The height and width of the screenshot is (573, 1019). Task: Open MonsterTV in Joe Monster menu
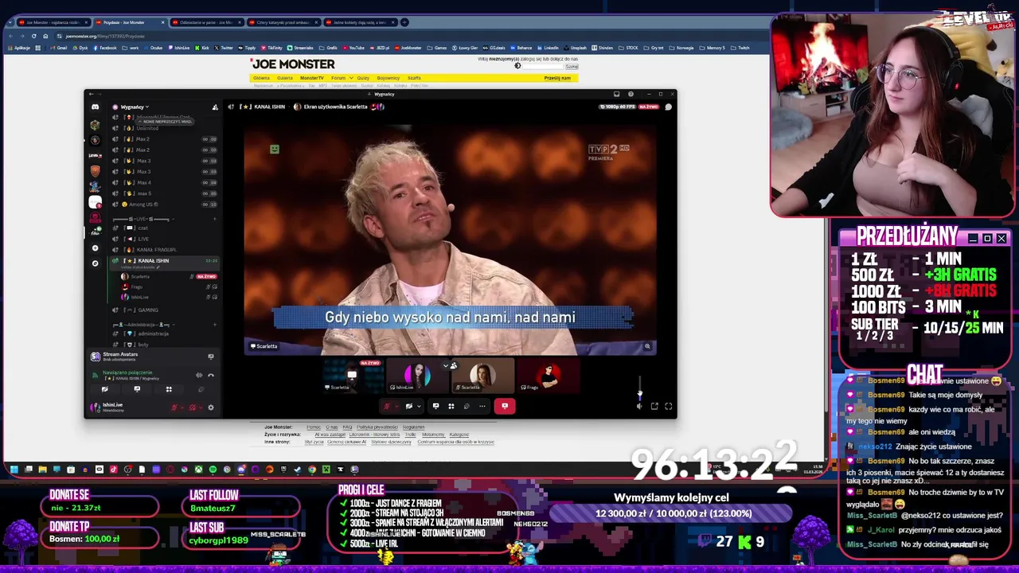point(311,78)
